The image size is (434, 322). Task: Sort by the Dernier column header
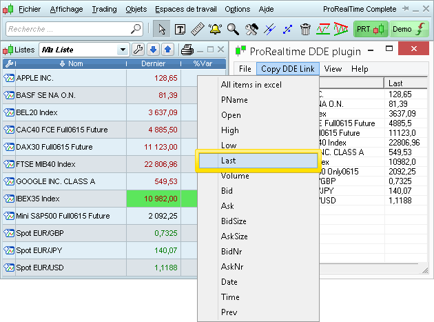point(153,63)
